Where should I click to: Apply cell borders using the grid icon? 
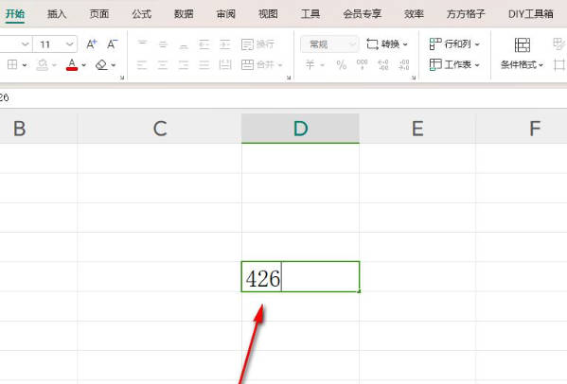(12, 64)
